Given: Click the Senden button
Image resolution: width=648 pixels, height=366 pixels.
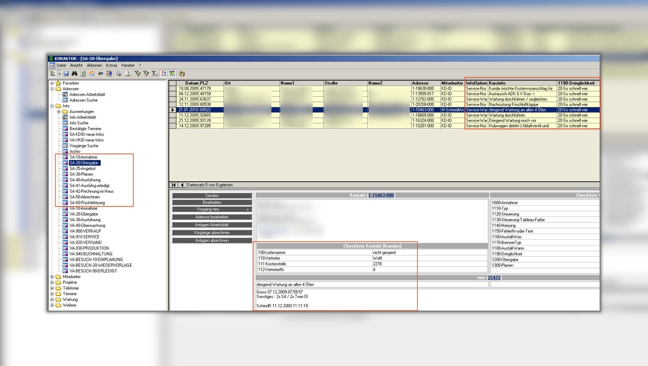Looking at the screenshot, I should point(212,195).
